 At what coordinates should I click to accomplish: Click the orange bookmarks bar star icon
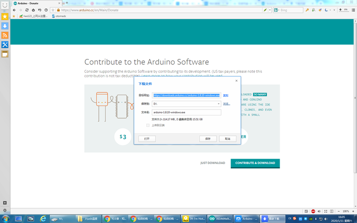coord(14,16)
